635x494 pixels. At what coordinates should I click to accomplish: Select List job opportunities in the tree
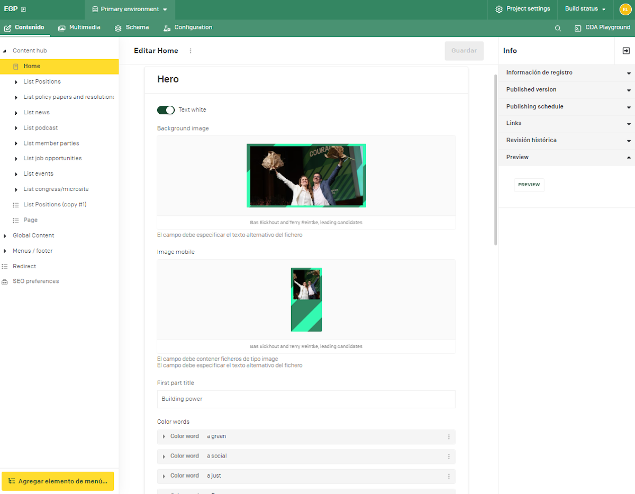point(52,159)
